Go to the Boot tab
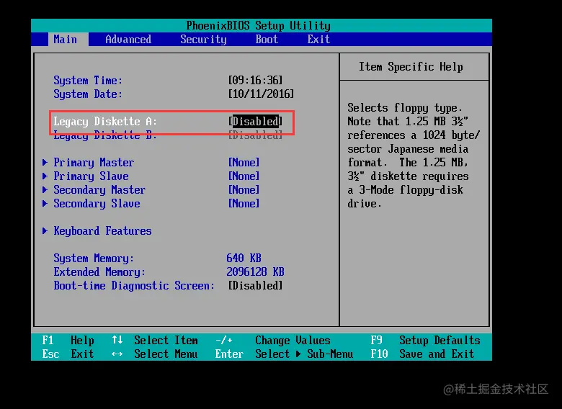This screenshot has width=562, height=409. click(x=267, y=40)
